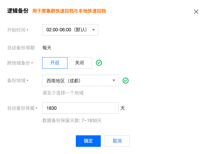Open the 02:00-06:00（默认）start time dropdown
This screenshot has height=154, width=205.
point(67,30)
